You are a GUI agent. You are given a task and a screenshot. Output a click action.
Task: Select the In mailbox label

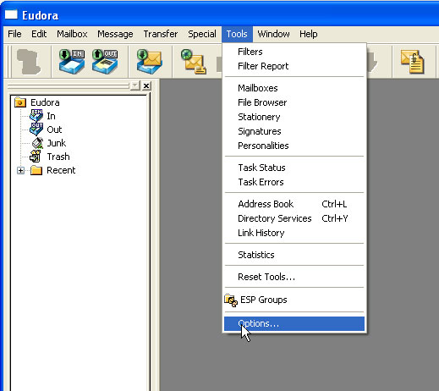click(x=51, y=116)
